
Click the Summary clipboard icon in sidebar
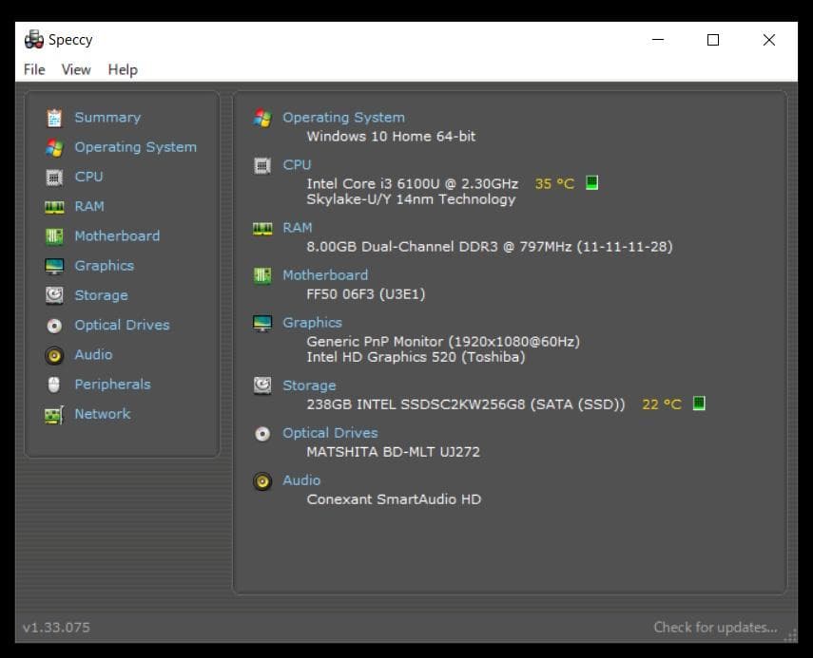(x=55, y=118)
